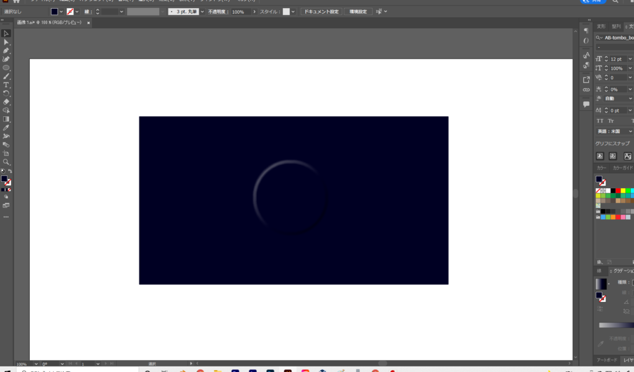The image size is (634, 372).
Task: Open the drawing mode selector
Action: pos(6,197)
